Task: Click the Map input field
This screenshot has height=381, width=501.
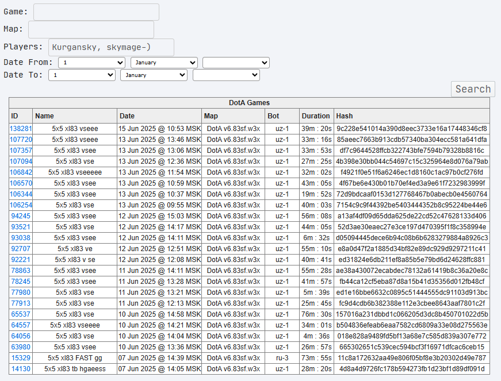Action: 91,30
